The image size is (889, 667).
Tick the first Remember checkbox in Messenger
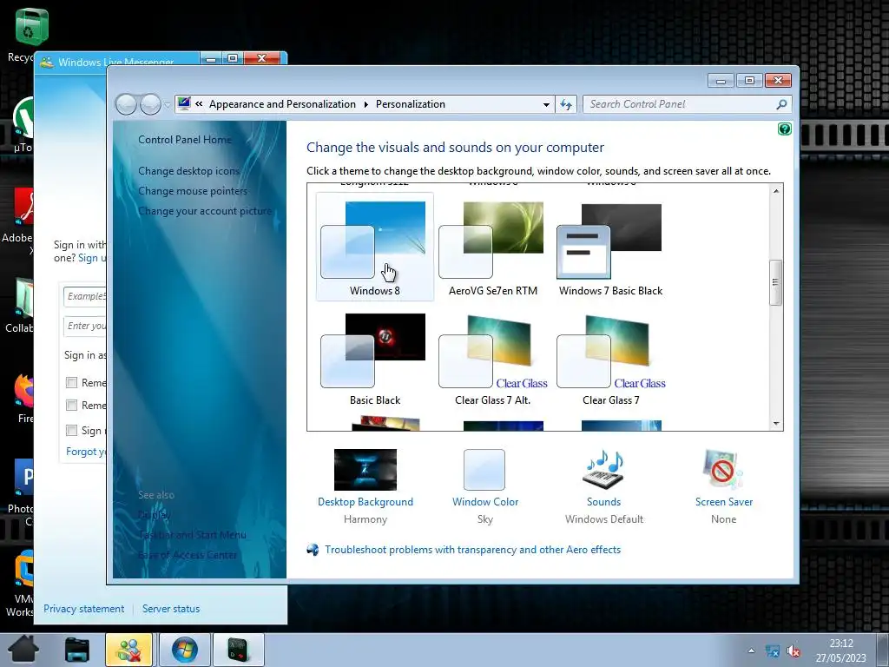click(x=71, y=383)
